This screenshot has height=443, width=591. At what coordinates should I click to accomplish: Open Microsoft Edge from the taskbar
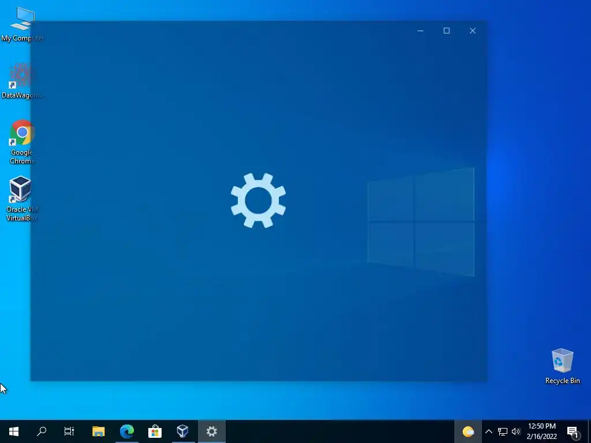point(126,431)
